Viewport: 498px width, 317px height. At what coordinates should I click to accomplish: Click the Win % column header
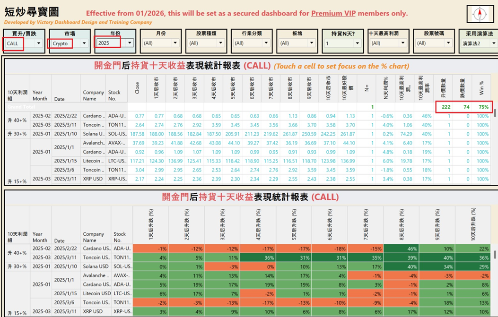[x=481, y=87]
